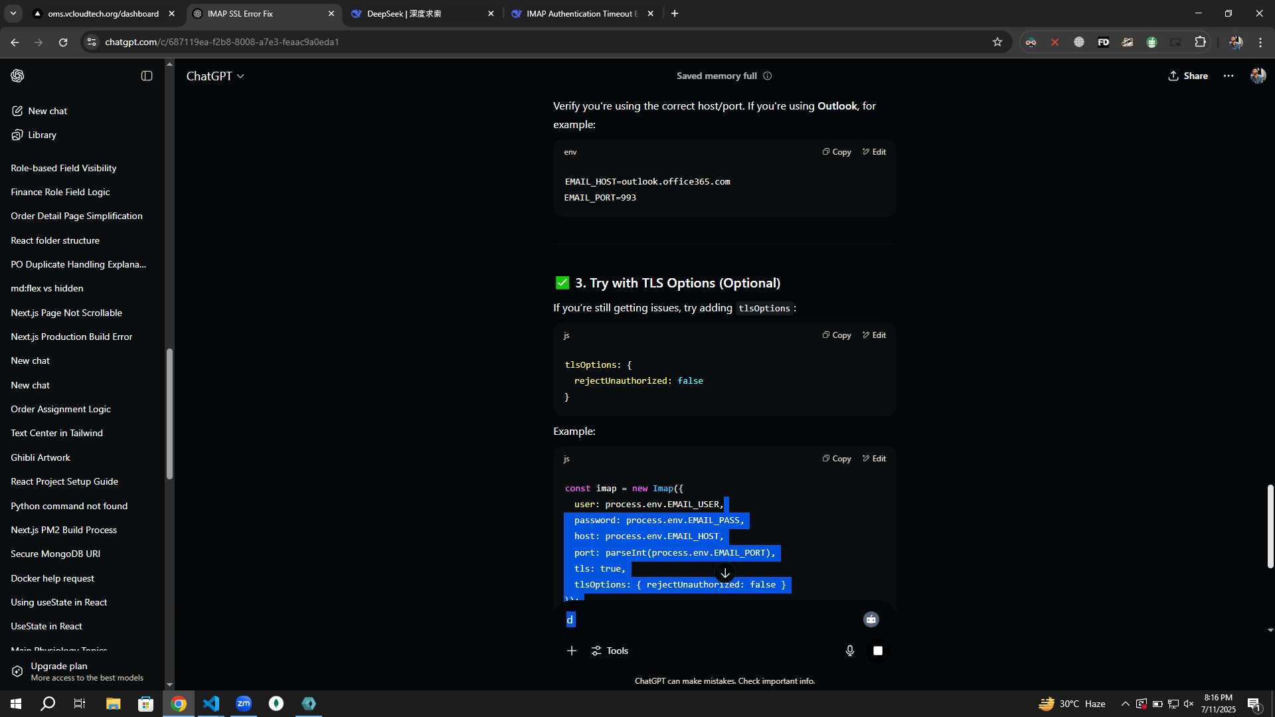Click the red X extension icon
1275x717 pixels.
pos(1055,42)
